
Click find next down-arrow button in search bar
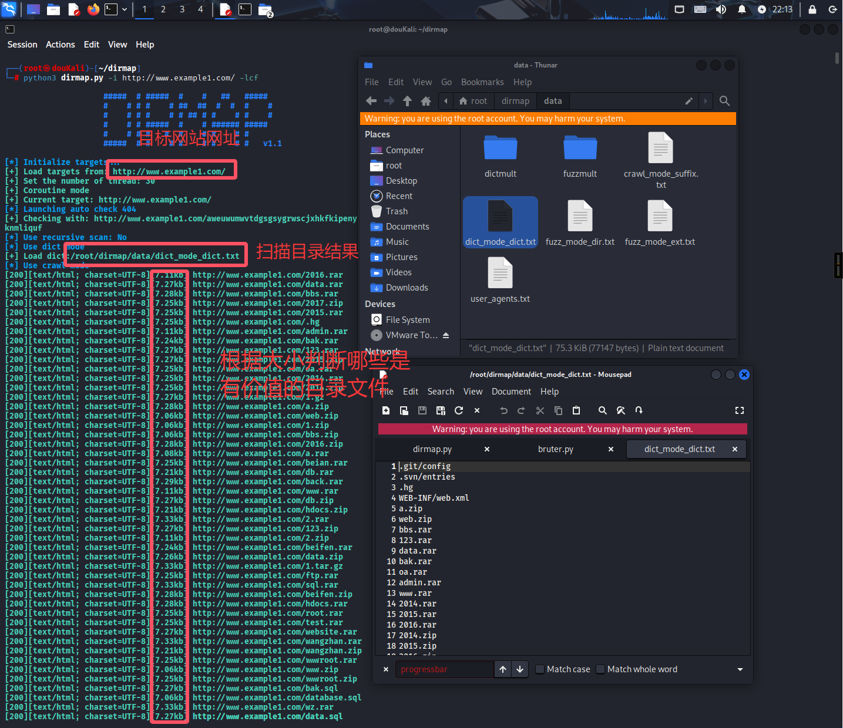coord(520,669)
